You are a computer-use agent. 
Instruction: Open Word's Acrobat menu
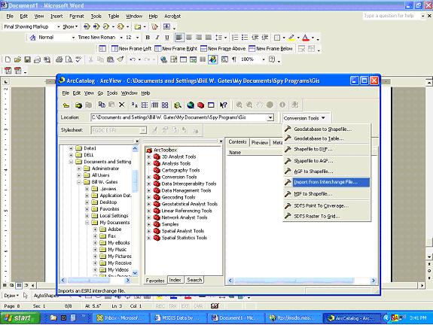172,17
